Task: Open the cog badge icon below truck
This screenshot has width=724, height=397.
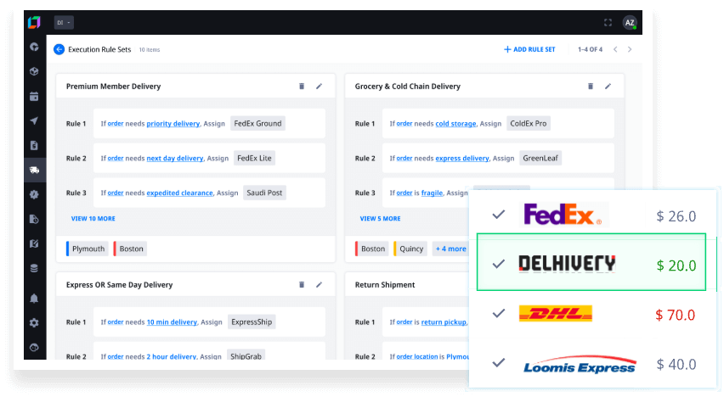Action: [x=34, y=194]
